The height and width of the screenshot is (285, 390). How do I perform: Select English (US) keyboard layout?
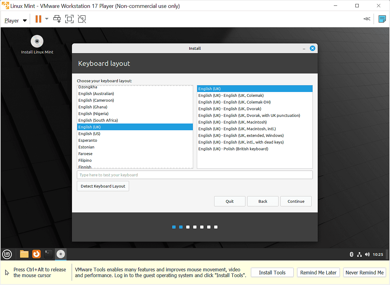89,134
